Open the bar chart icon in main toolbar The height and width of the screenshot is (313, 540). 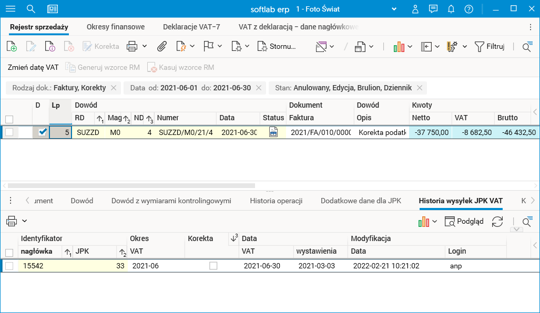click(399, 46)
